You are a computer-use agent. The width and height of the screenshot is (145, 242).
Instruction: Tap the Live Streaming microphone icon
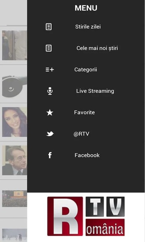[x=50, y=91]
